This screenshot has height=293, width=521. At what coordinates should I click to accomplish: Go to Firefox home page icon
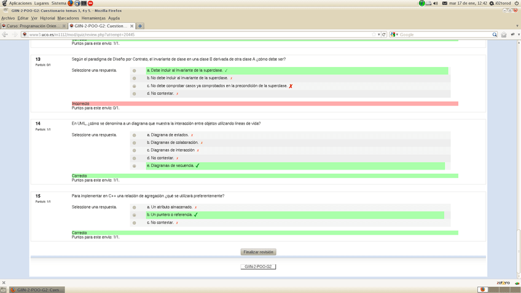504,34
